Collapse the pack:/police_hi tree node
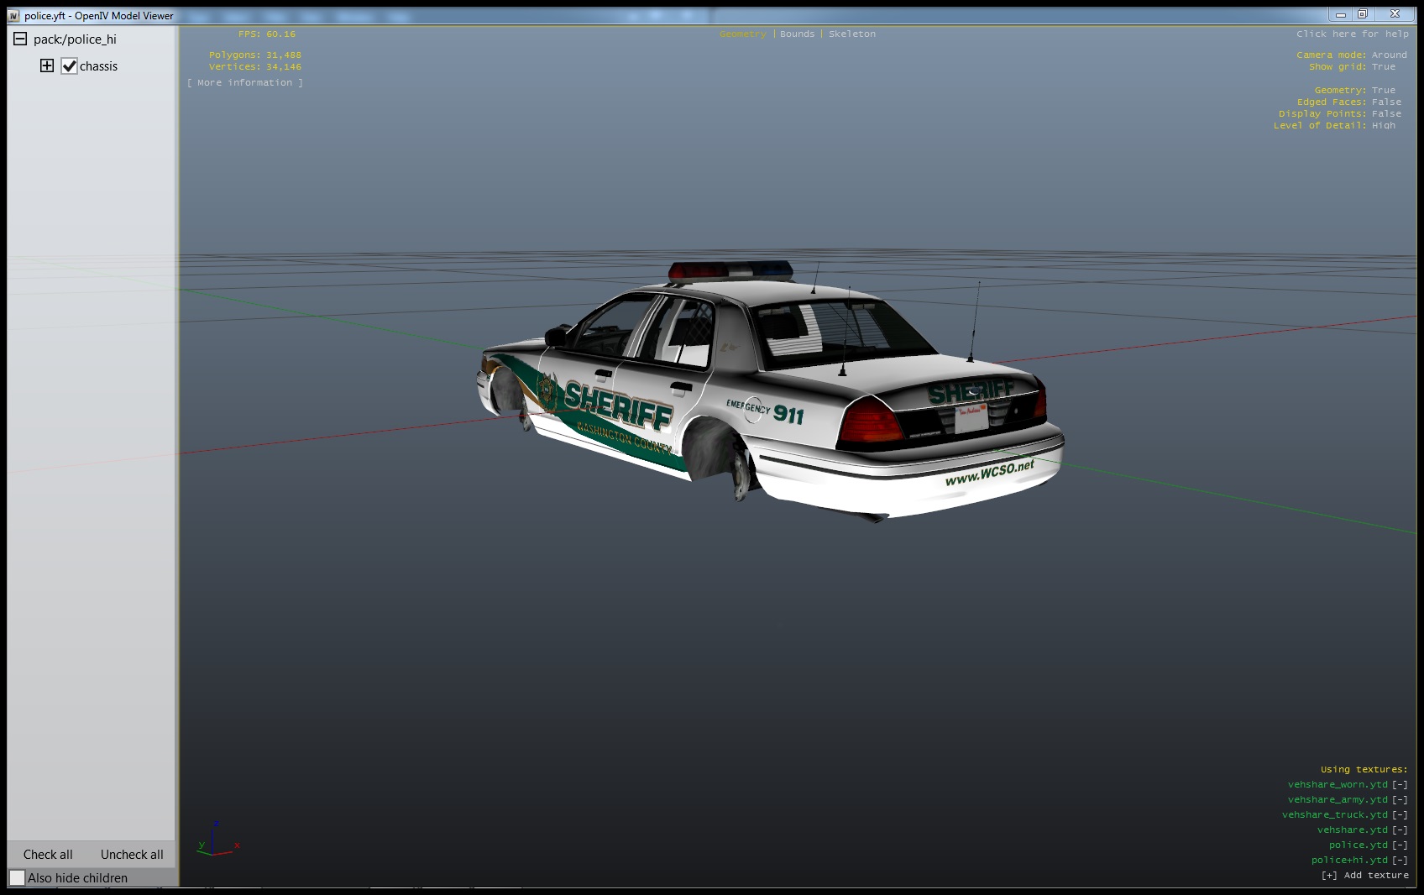Image resolution: width=1424 pixels, height=895 pixels. 20,39
